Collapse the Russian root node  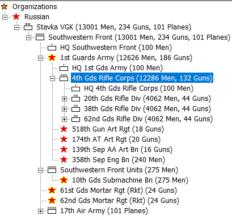(5, 17)
